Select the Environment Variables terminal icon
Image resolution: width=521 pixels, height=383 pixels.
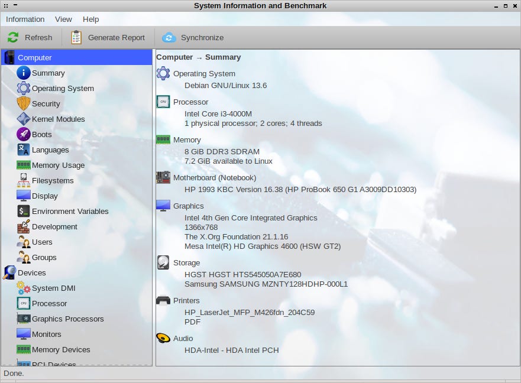[24, 211]
